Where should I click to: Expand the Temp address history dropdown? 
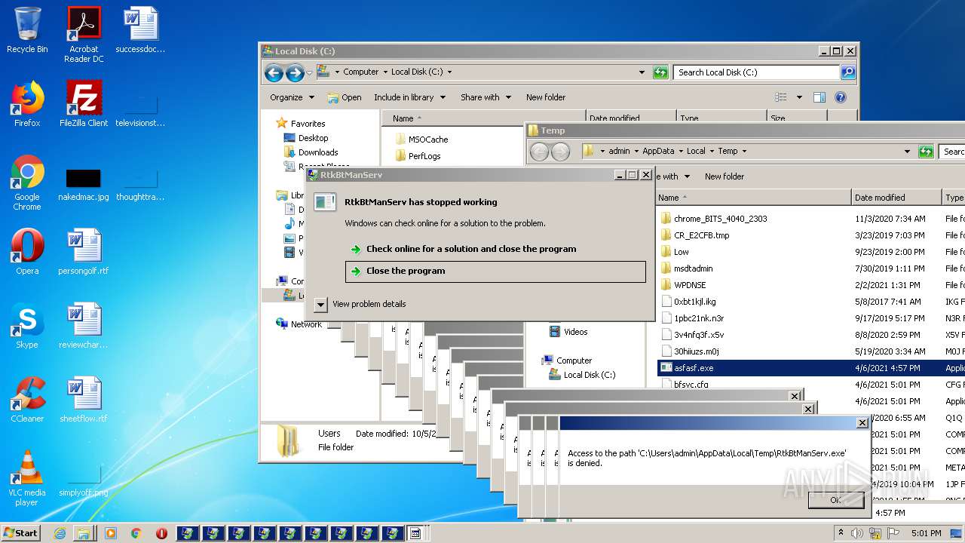[x=907, y=152]
